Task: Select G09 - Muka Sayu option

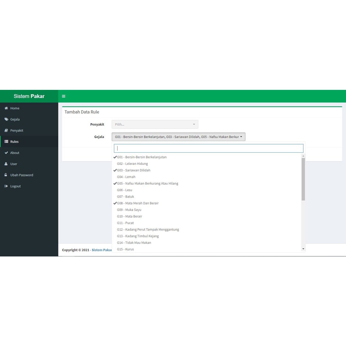Action: click(206, 209)
